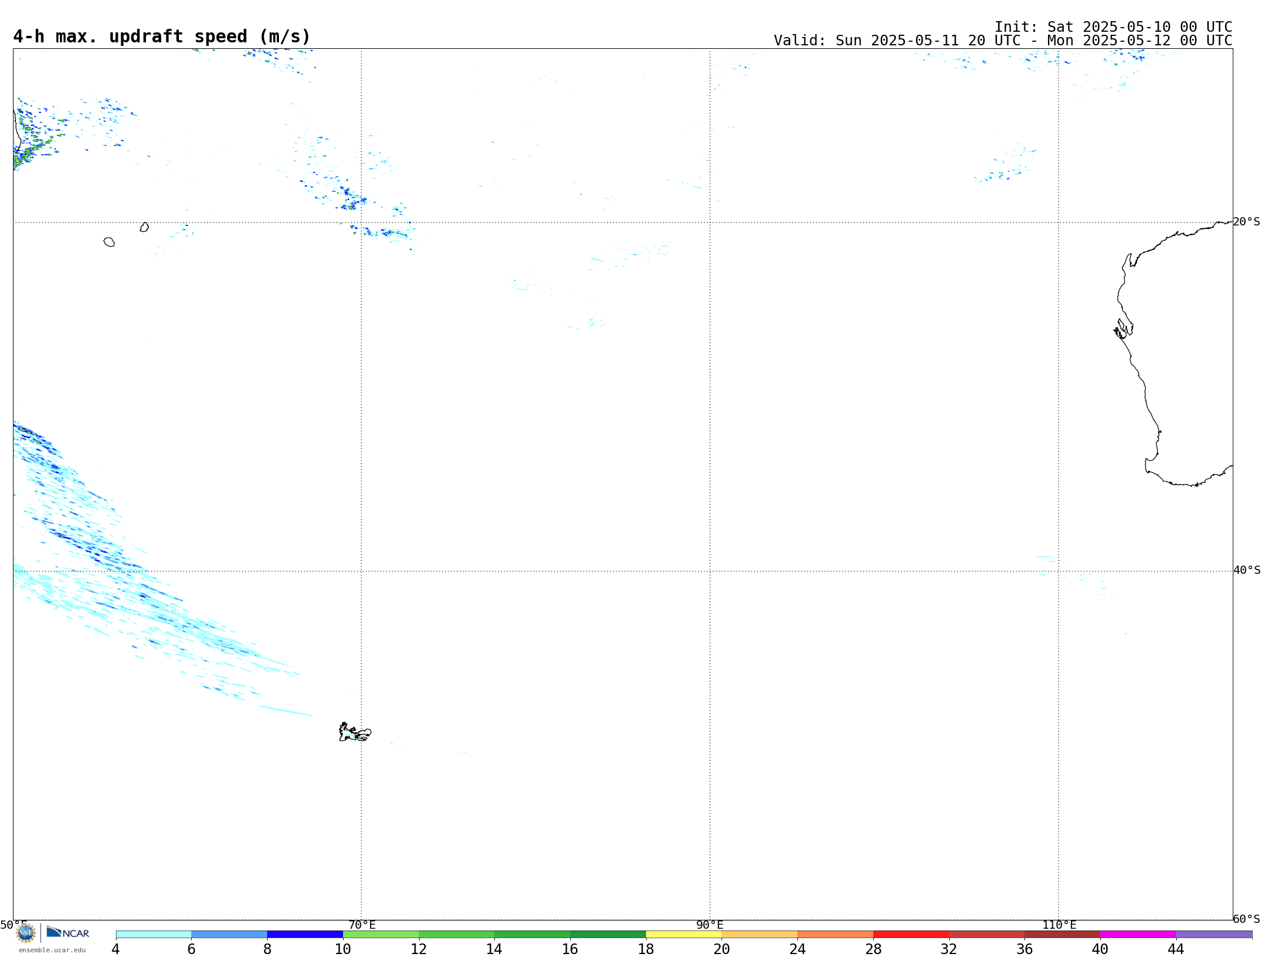
Task: Click the Réunion island outline southwest of Mauritius
Action: 109,242
